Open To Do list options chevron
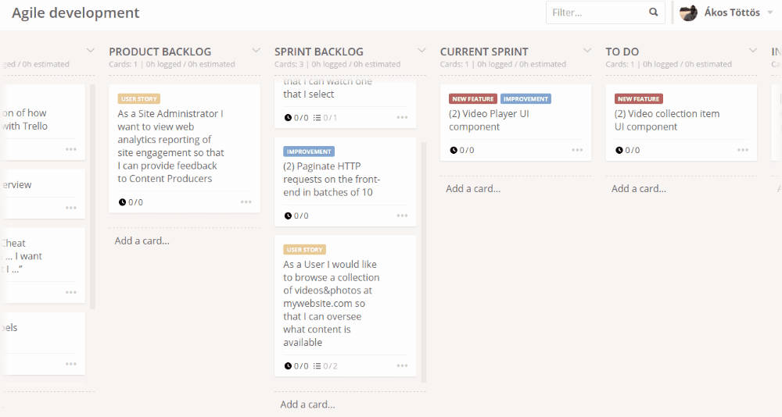 coord(752,51)
